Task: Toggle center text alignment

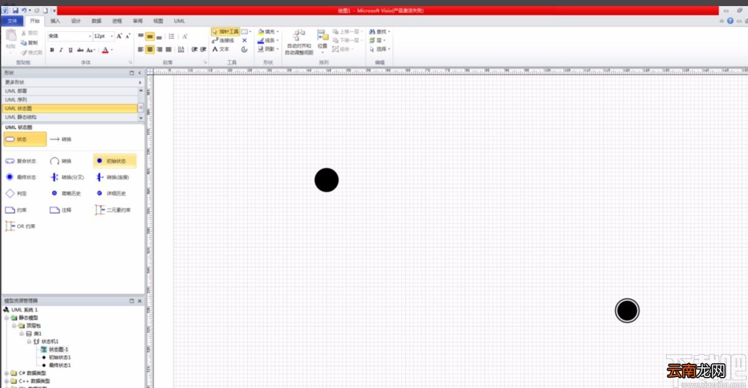Action: (150, 49)
